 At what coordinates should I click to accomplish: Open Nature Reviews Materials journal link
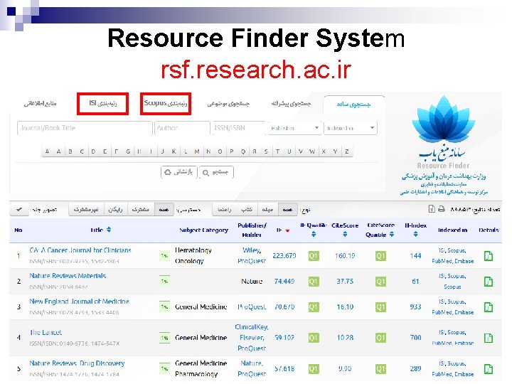tap(68, 276)
